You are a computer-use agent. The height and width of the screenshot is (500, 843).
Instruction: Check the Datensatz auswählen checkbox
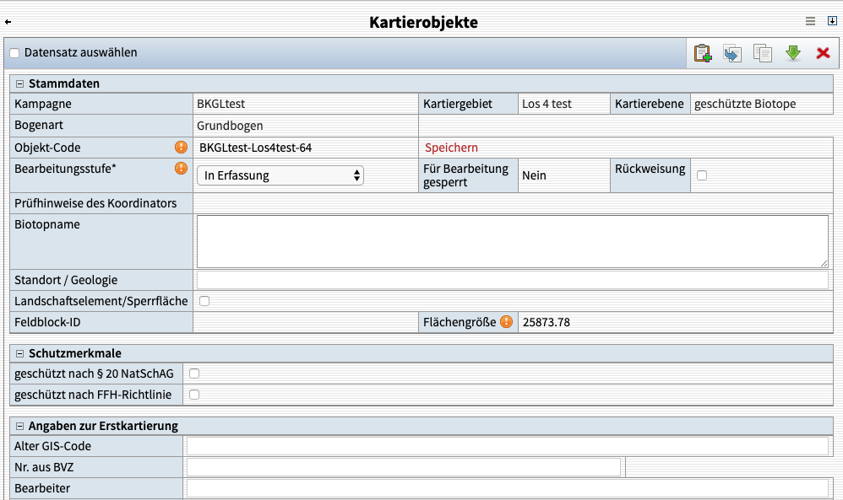(14, 52)
